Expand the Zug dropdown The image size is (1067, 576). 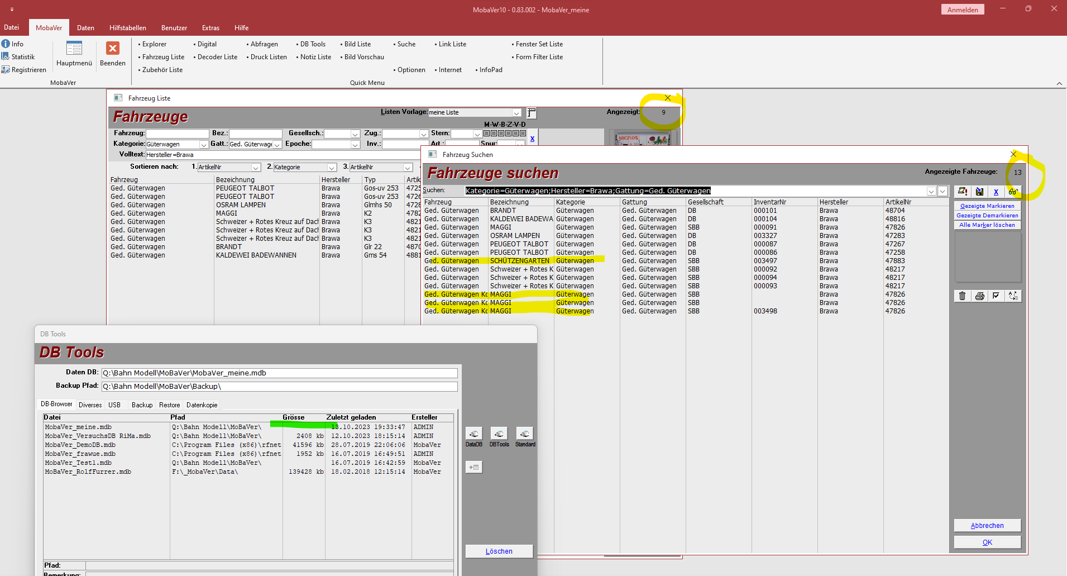pos(424,134)
